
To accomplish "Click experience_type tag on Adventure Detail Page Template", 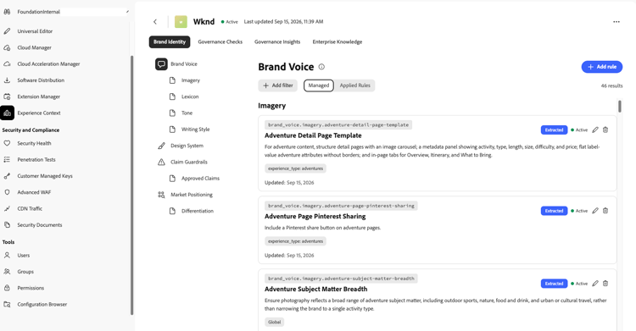I will (x=295, y=168).
